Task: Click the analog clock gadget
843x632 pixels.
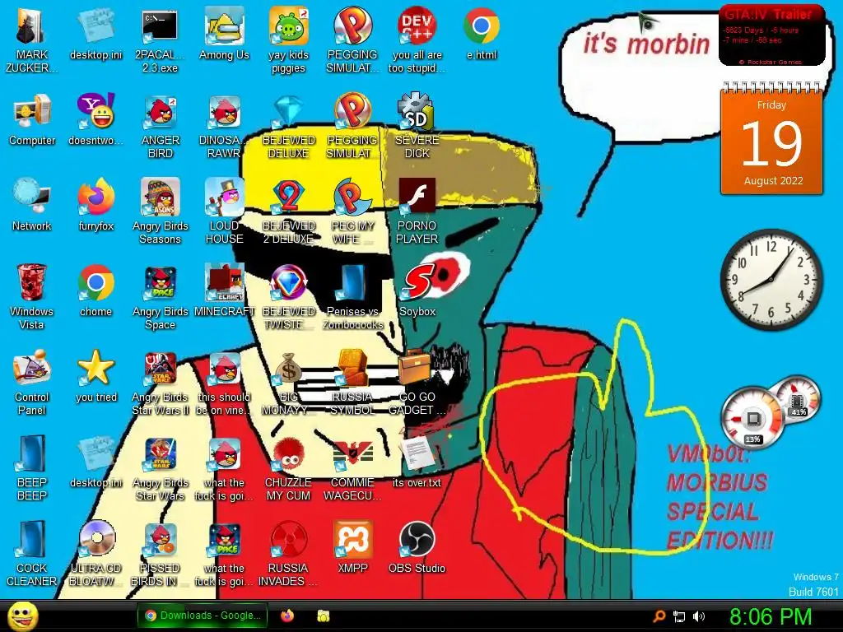Action: click(x=771, y=279)
